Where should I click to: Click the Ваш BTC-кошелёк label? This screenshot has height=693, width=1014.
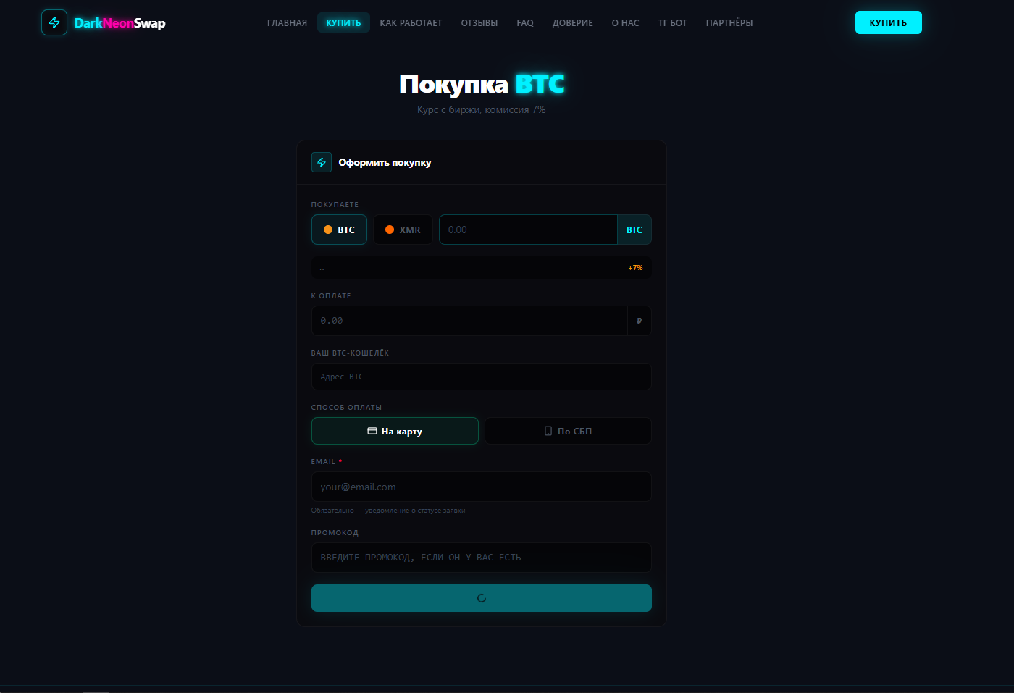pos(350,353)
